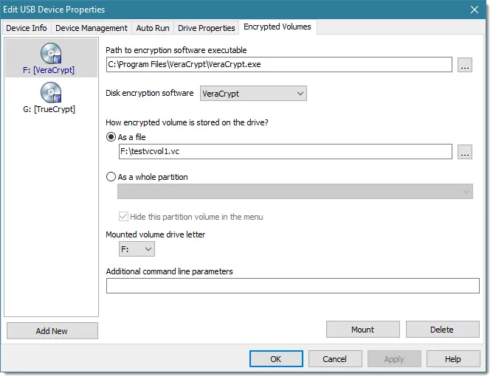Click the F:\testvcvol1.vc file path field

point(285,152)
